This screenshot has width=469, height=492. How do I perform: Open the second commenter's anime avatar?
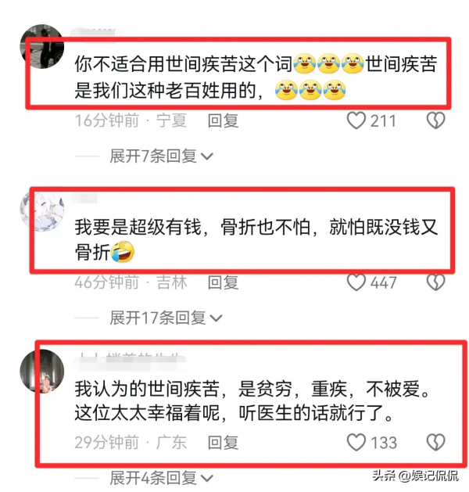(x=42, y=210)
